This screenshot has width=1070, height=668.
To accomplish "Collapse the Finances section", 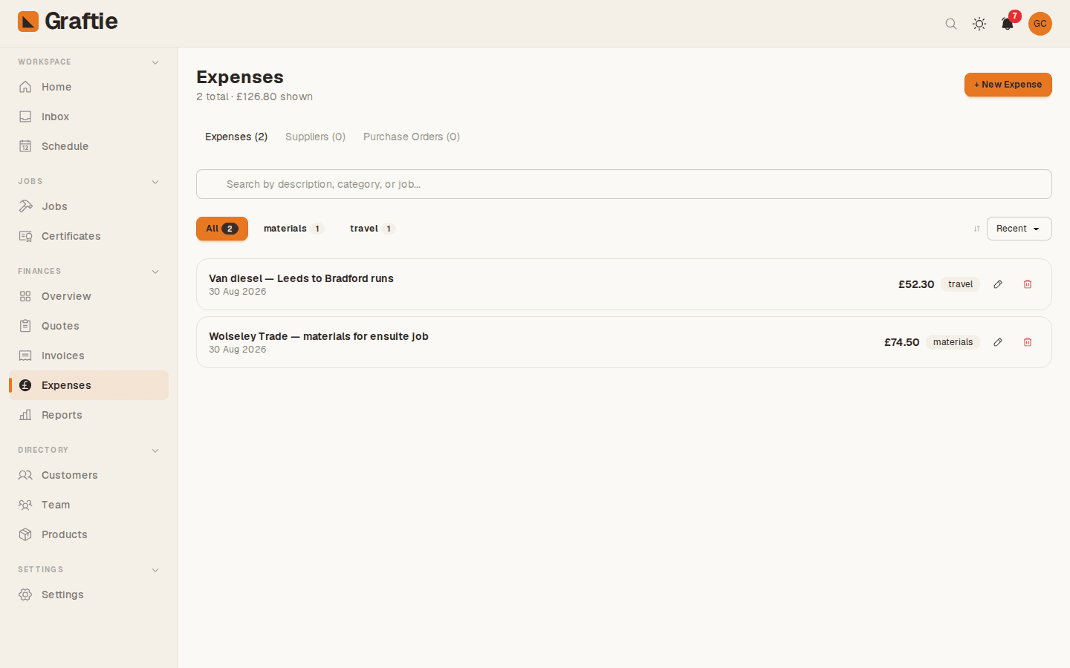I will tap(155, 272).
